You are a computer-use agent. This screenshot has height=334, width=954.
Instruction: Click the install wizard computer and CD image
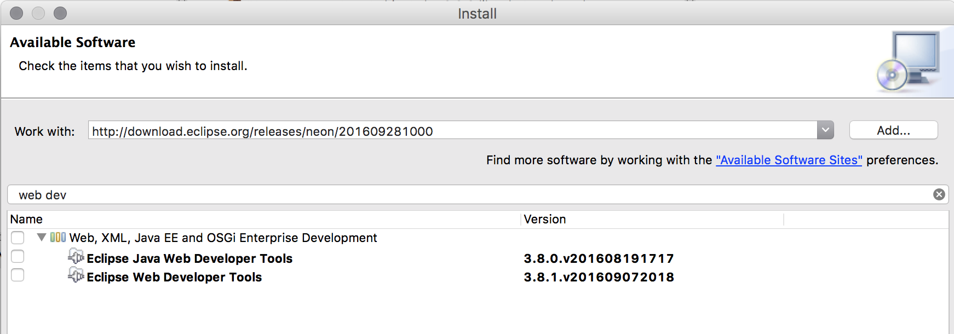908,61
